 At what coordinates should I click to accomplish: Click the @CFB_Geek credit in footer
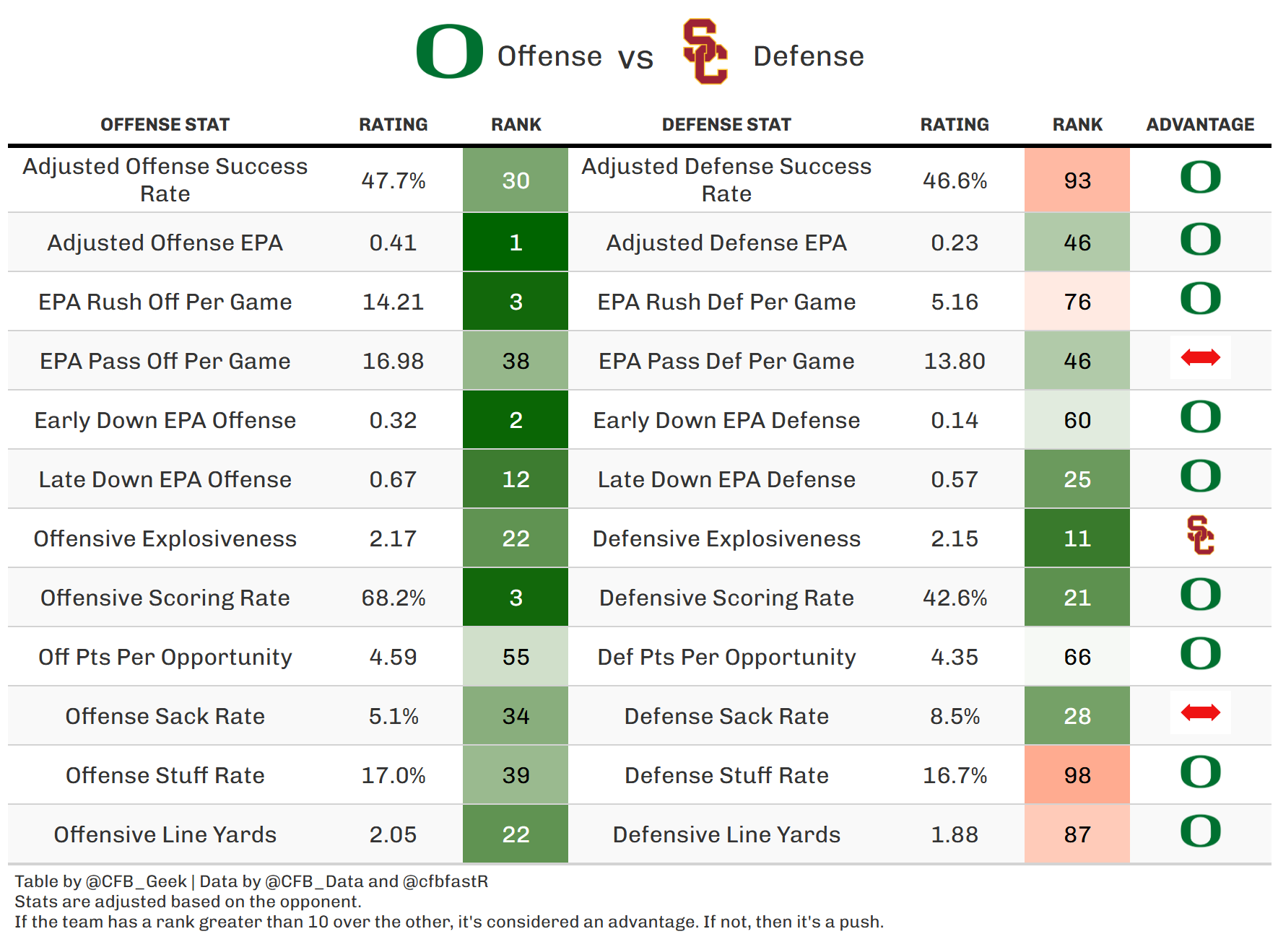click(136, 881)
